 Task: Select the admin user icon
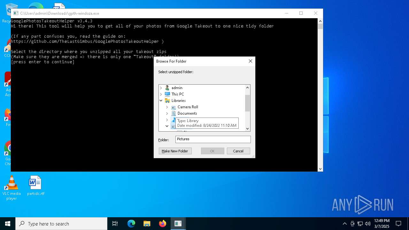[x=167, y=88]
